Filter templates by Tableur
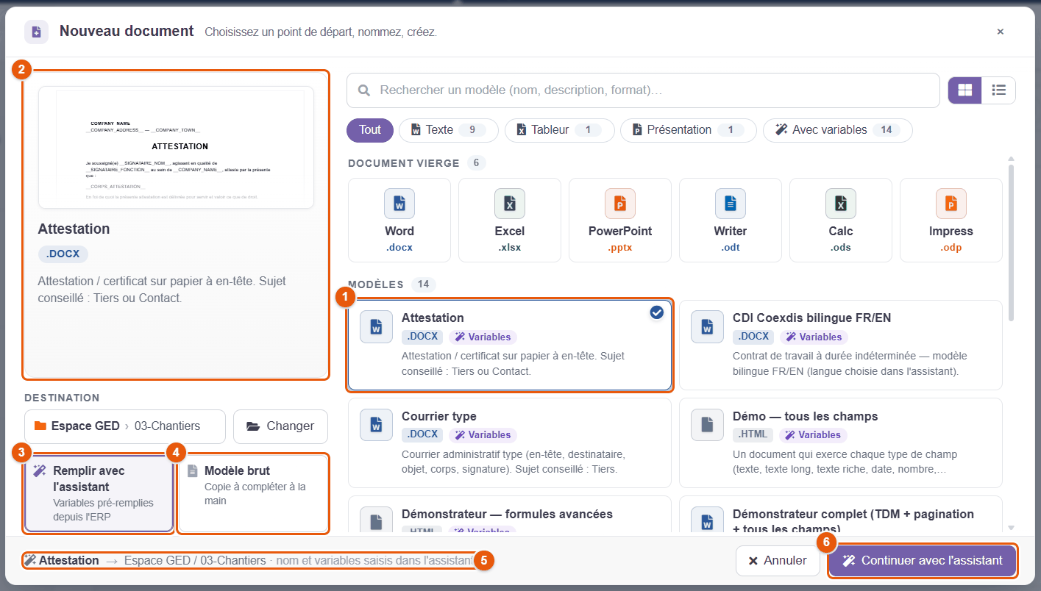 click(x=560, y=130)
